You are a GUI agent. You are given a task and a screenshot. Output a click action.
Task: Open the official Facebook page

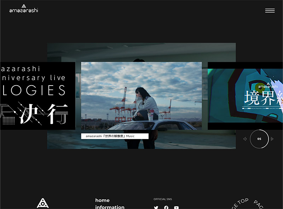click(166, 208)
